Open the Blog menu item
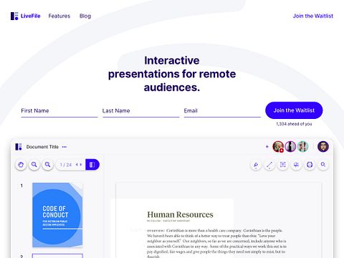This screenshot has width=344, height=258. 85,16
